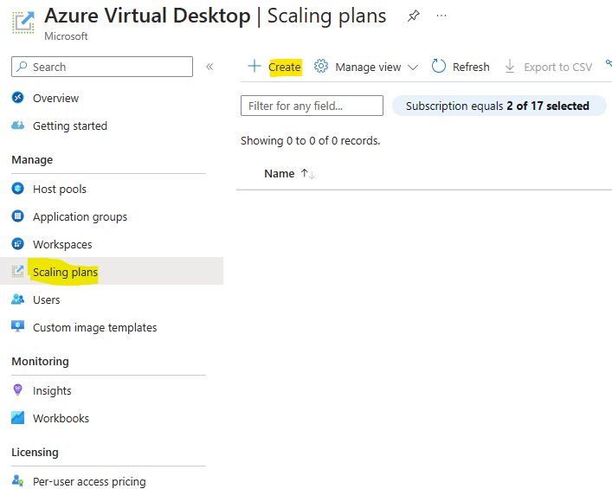Open the ellipsis more options menu
The height and width of the screenshot is (489, 612).
coord(441,16)
